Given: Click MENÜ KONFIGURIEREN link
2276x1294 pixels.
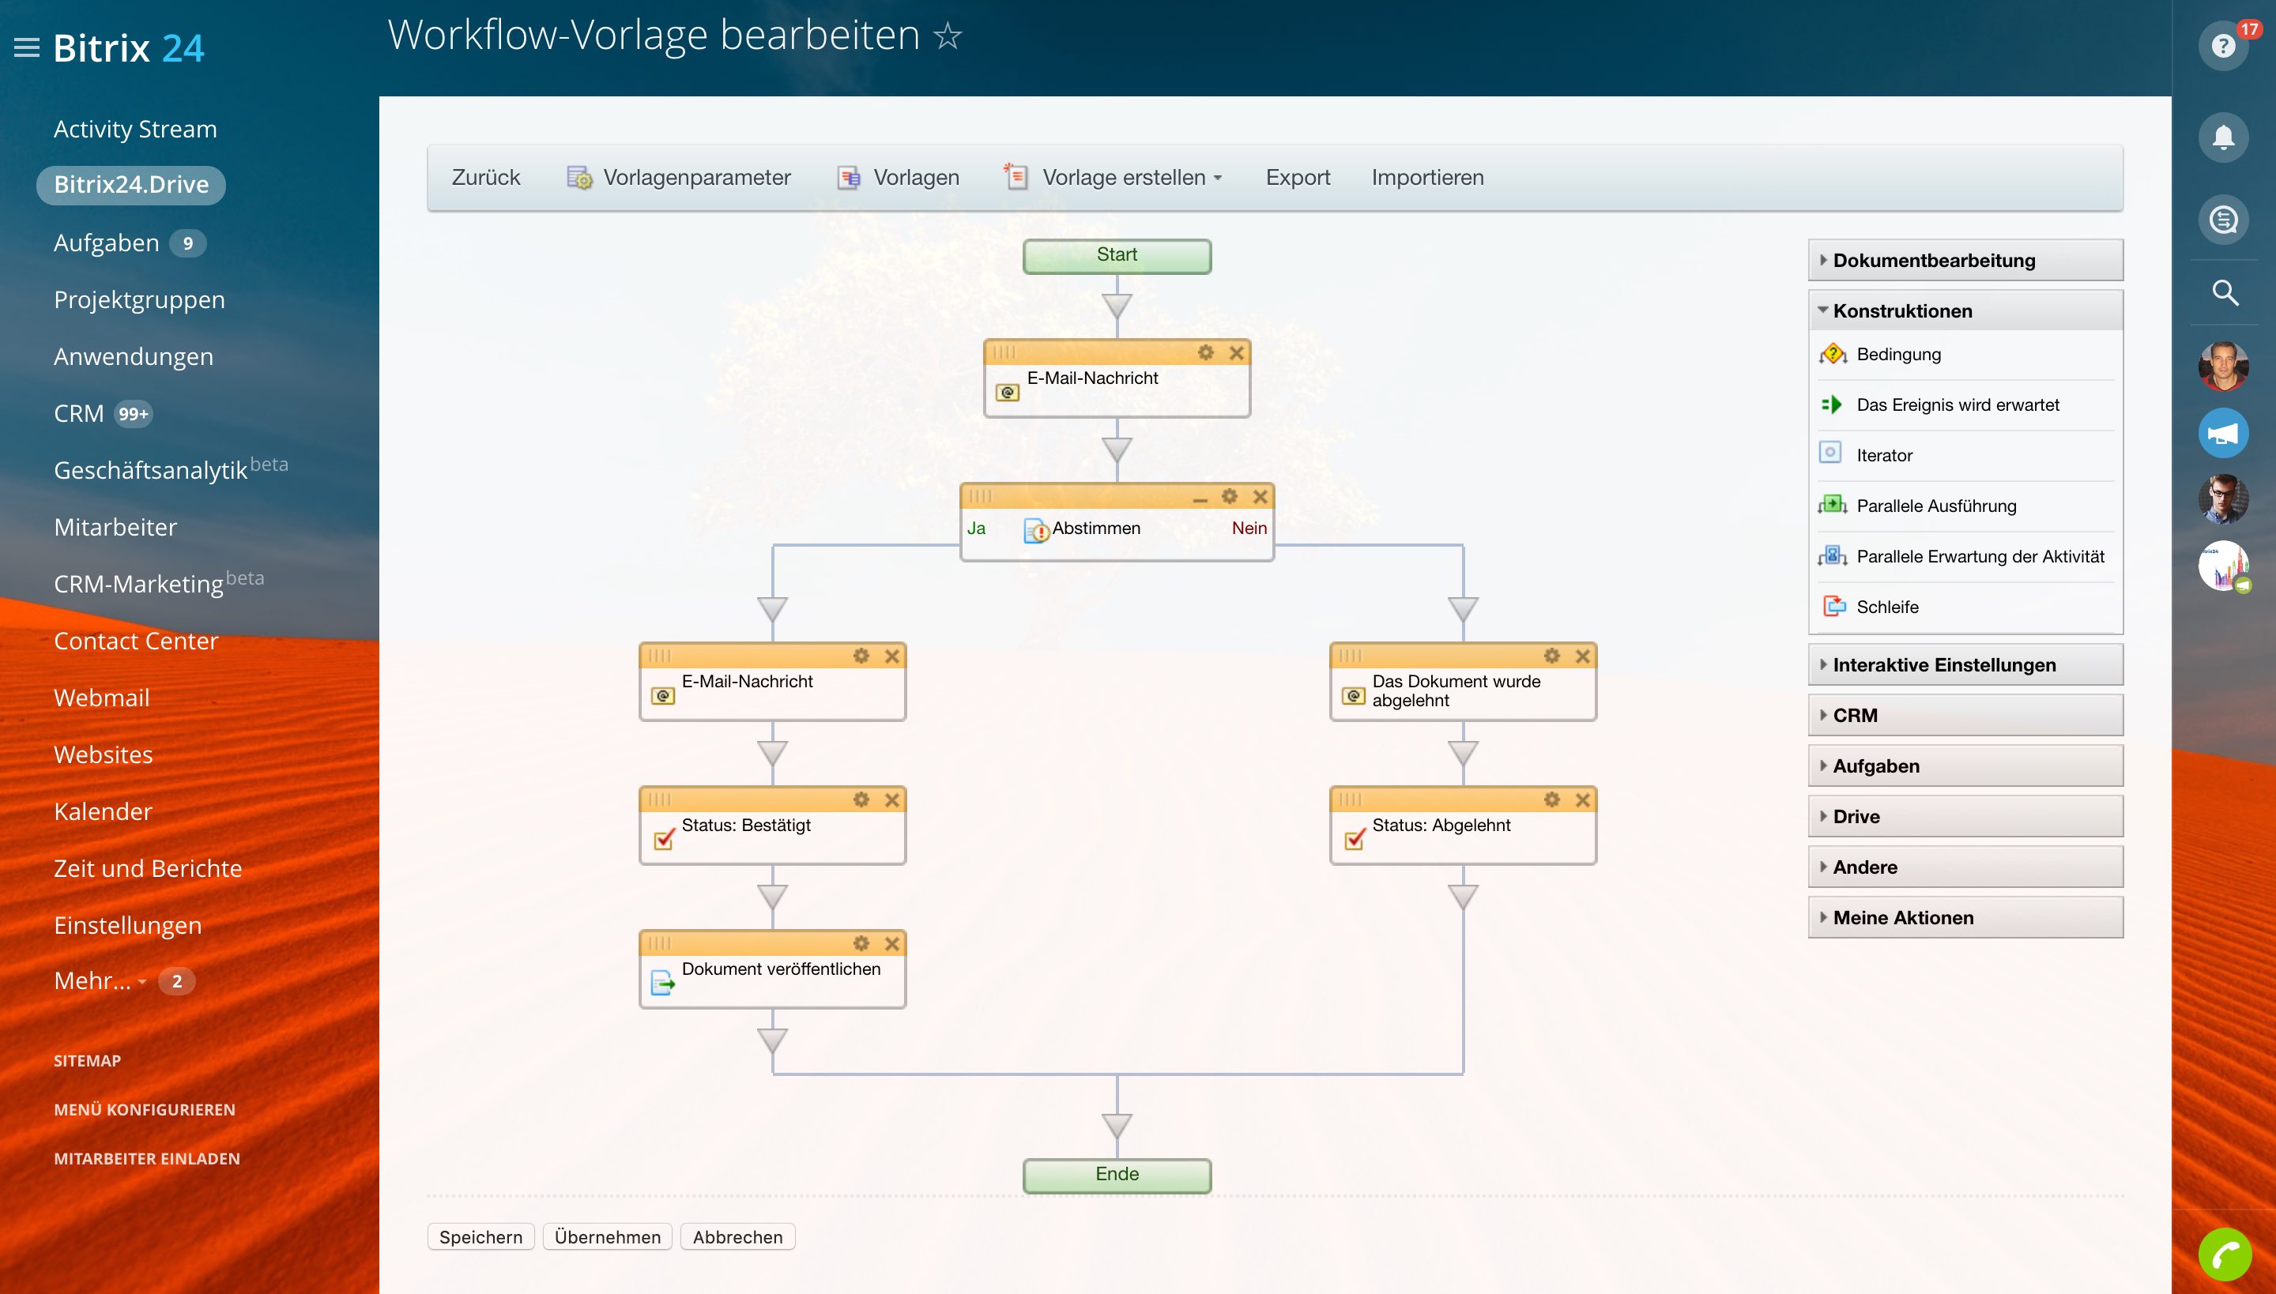Looking at the screenshot, I should (144, 1109).
